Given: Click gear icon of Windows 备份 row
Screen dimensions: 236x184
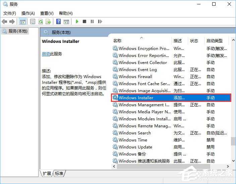Looking at the screenshot, I should tap(115, 154).
